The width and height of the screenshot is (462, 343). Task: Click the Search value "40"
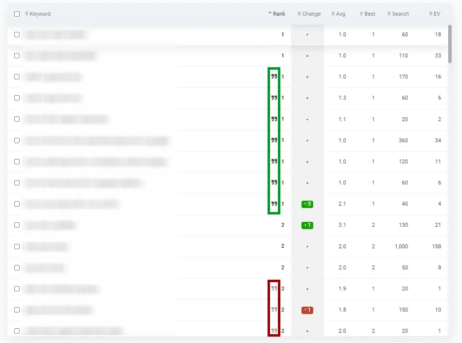coord(405,204)
